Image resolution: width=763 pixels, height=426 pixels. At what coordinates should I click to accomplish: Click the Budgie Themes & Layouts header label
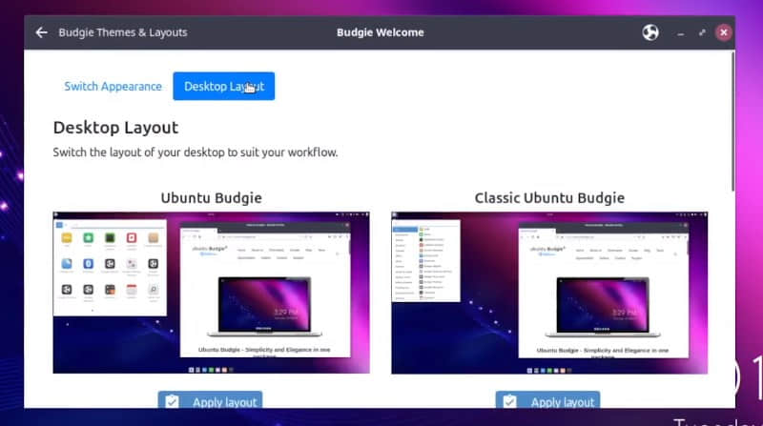click(x=123, y=32)
